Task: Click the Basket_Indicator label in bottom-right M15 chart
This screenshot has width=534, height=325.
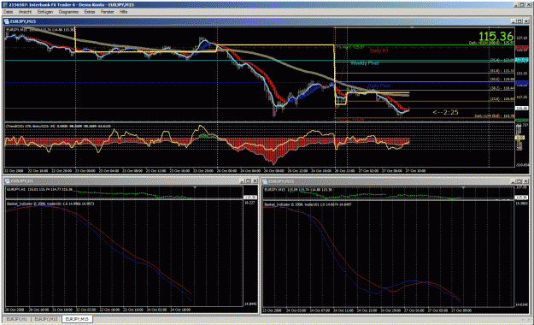Action: (x=308, y=204)
